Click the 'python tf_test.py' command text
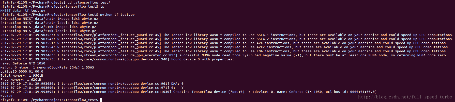Viewport: 455px width, 102px height. [117, 15]
